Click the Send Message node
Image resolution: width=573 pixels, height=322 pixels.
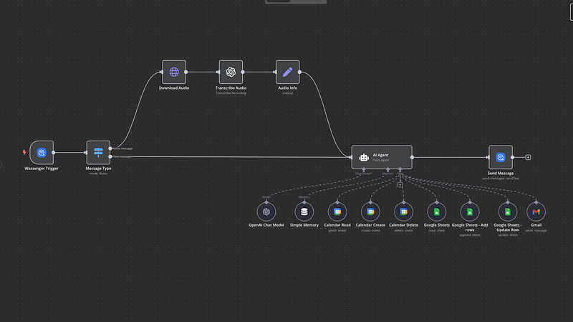coord(501,157)
